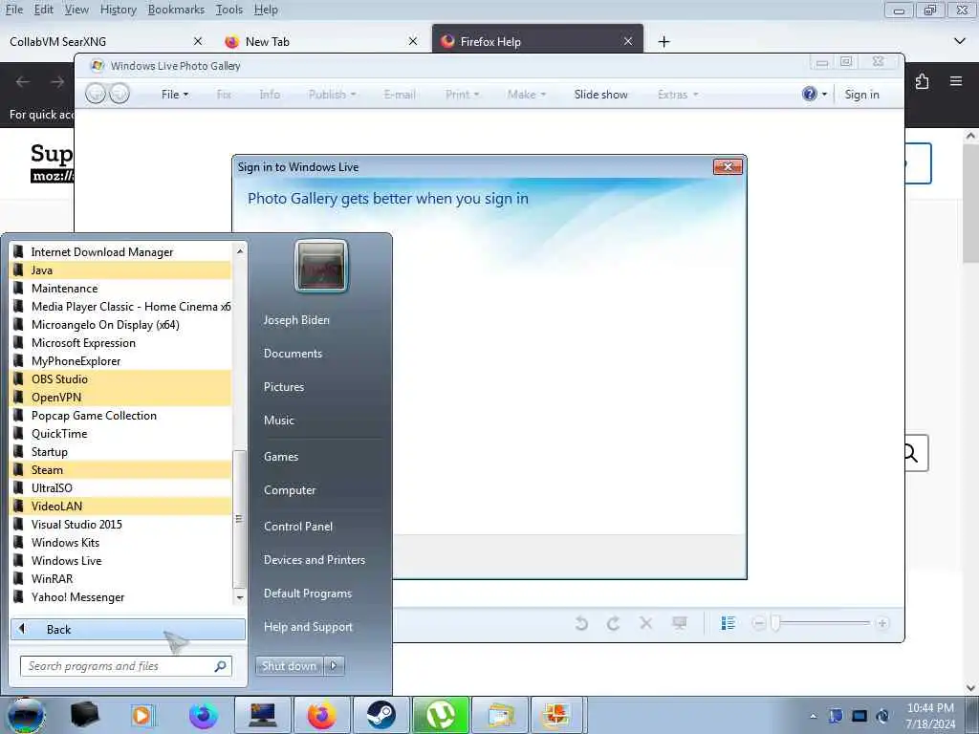Image resolution: width=979 pixels, height=734 pixels.
Task: Open Default Programs from Start menu
Action: (307, 594)
